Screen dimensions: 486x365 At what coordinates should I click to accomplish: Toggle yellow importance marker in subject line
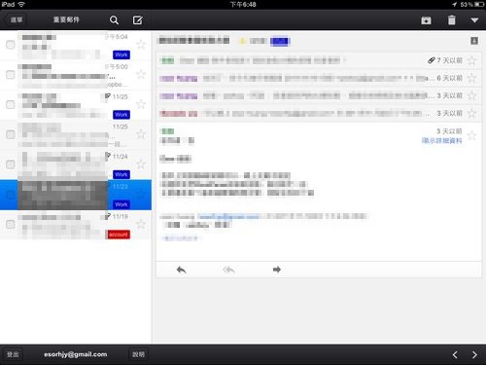242,41
